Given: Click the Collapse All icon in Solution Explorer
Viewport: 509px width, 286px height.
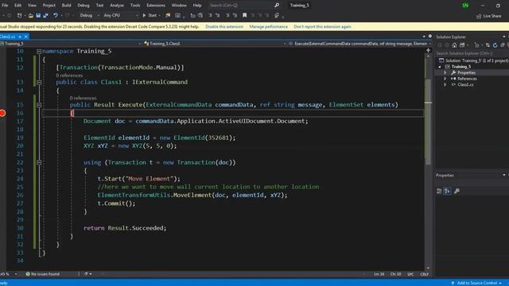Looking at the screenshot, I should click(503, 45).
